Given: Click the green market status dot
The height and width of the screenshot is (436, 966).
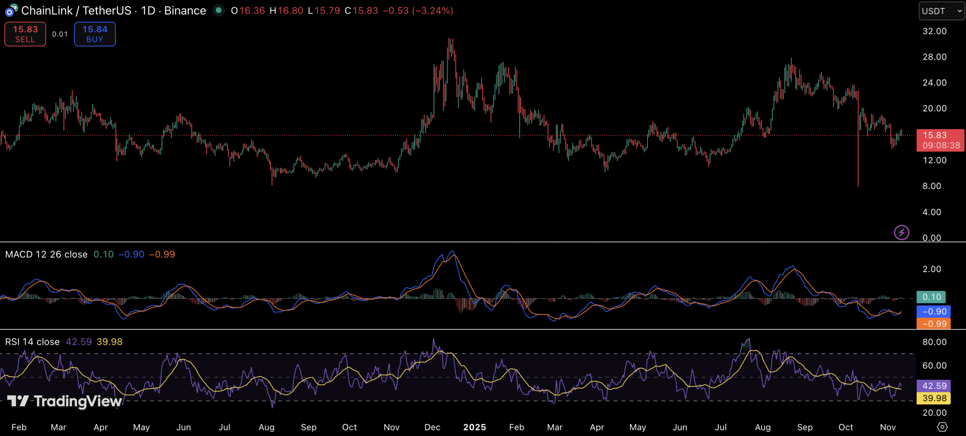Looking at the screenshot, I should click(x=218, y=10).
